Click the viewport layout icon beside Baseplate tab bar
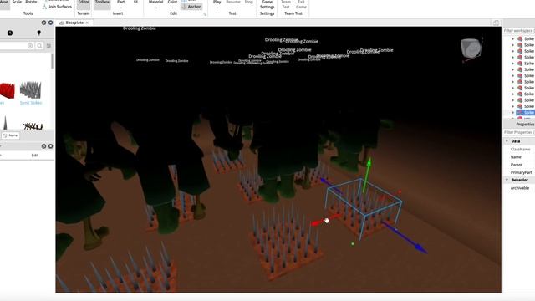Screen dimensions: 535x301 pyautogui.click(x=496, y=23)
